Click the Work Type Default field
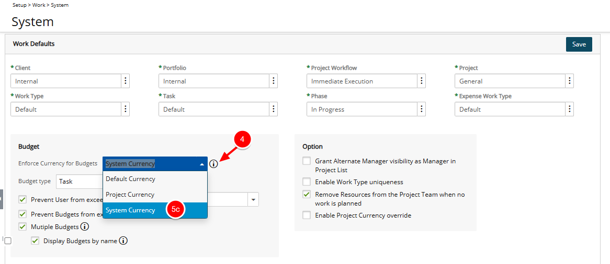 [x=66, y=109]
